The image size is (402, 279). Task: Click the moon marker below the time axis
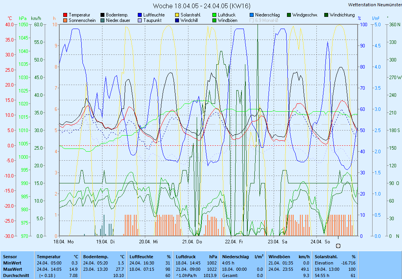tap(338, 246)
